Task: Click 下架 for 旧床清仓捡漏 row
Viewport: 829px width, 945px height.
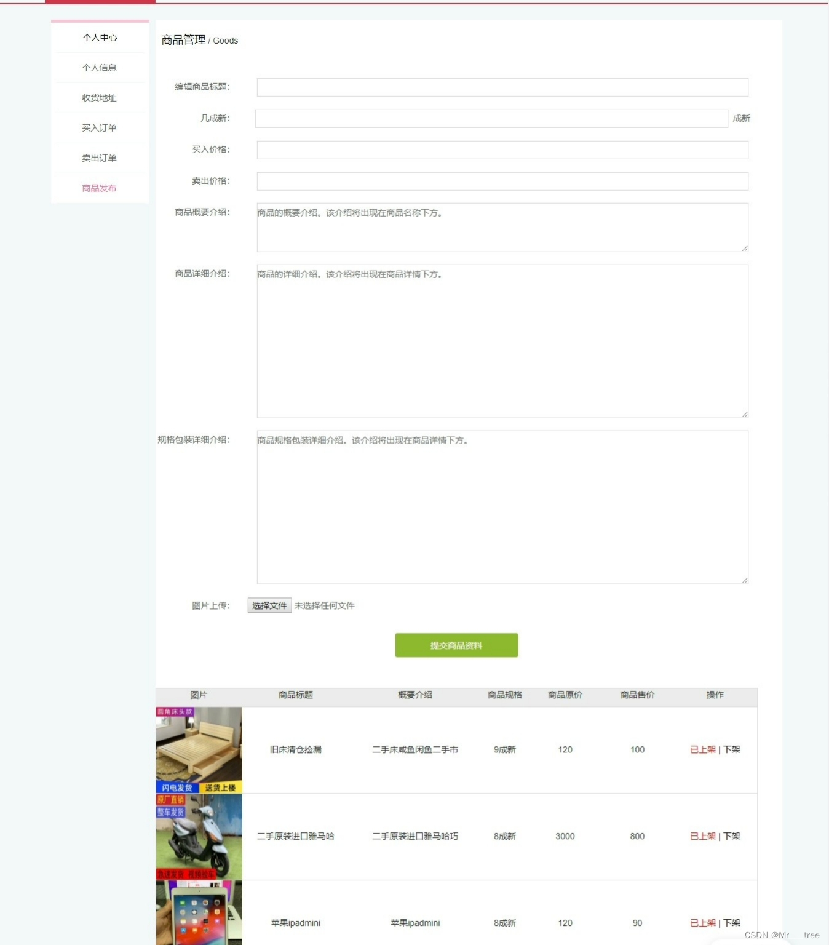Action: [732, 749]
